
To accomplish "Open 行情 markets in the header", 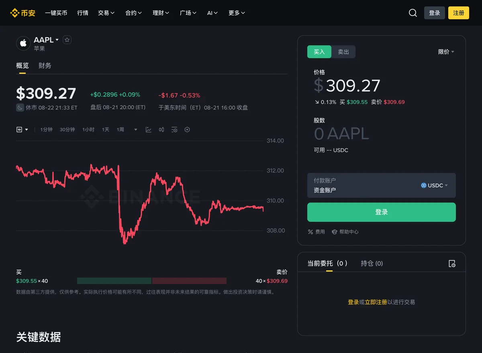I will (x=83, y=13).
